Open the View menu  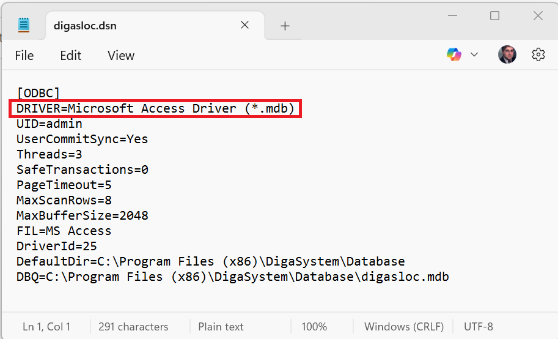(x=121, y=56)
